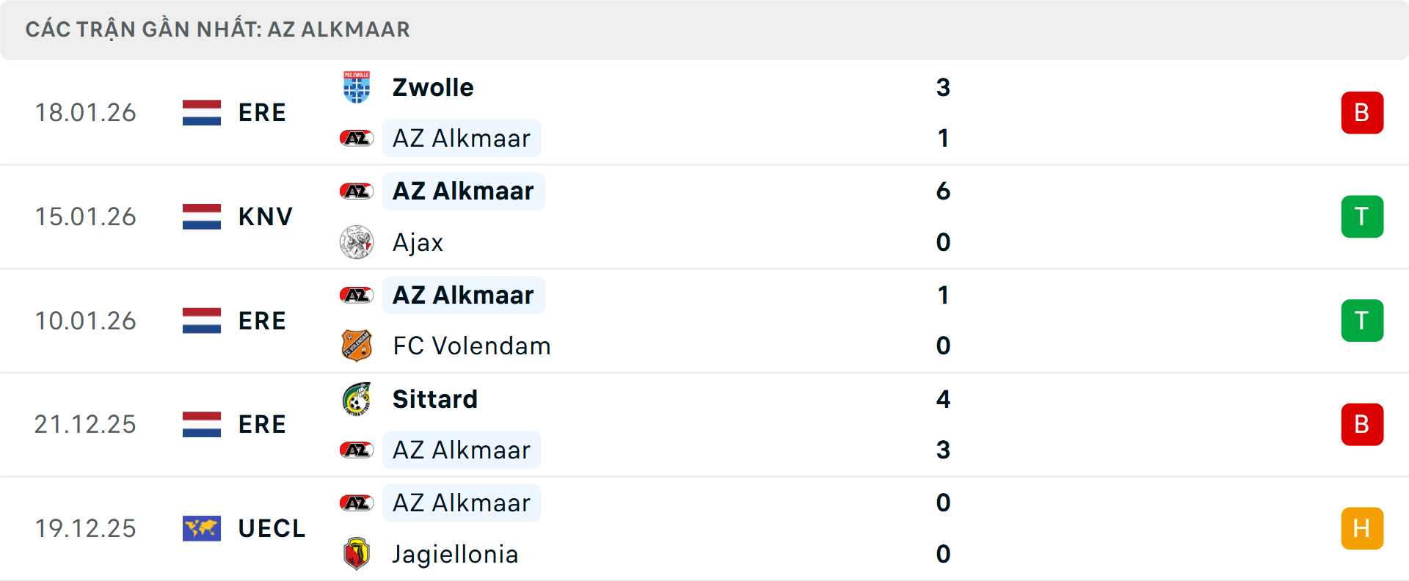Click the UECL world map flag icon

(202, 528)
